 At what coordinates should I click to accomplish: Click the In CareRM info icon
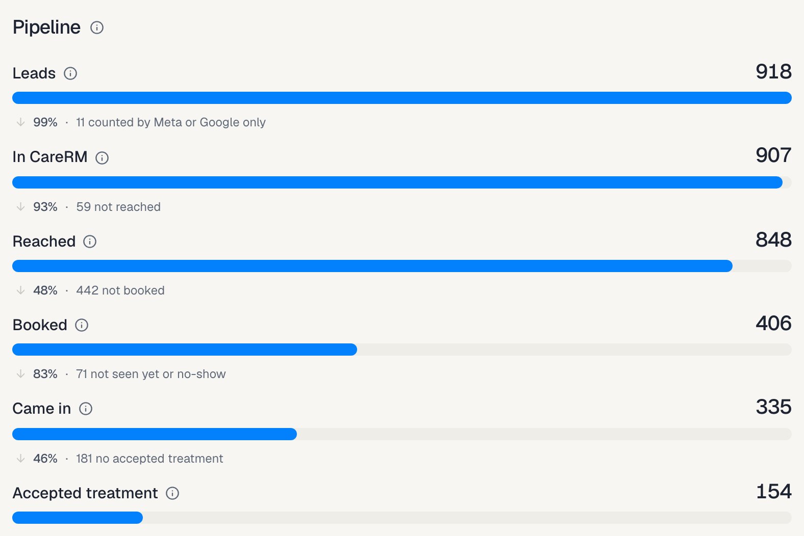click(102, 158)
